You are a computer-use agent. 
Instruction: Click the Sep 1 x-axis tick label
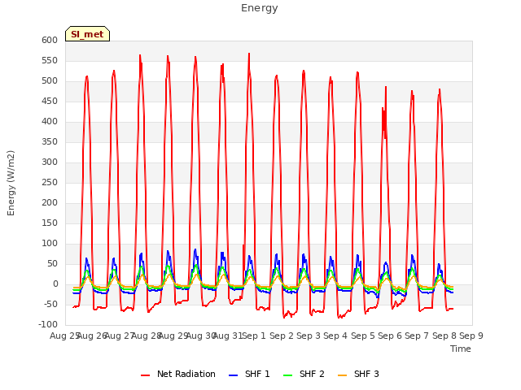tap(254, 336)
